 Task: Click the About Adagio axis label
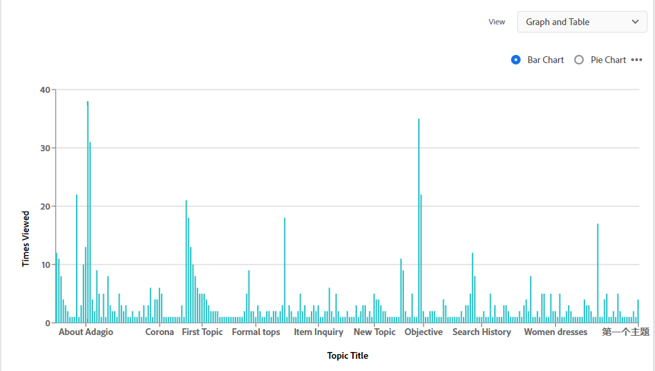pyautogui.click(x=86, y=332)
